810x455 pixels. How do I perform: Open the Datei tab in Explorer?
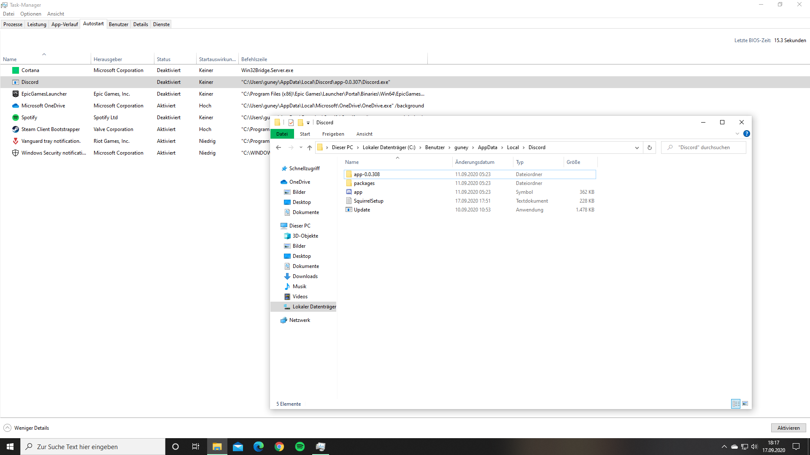pyautogui.click(x=282, y=134)
